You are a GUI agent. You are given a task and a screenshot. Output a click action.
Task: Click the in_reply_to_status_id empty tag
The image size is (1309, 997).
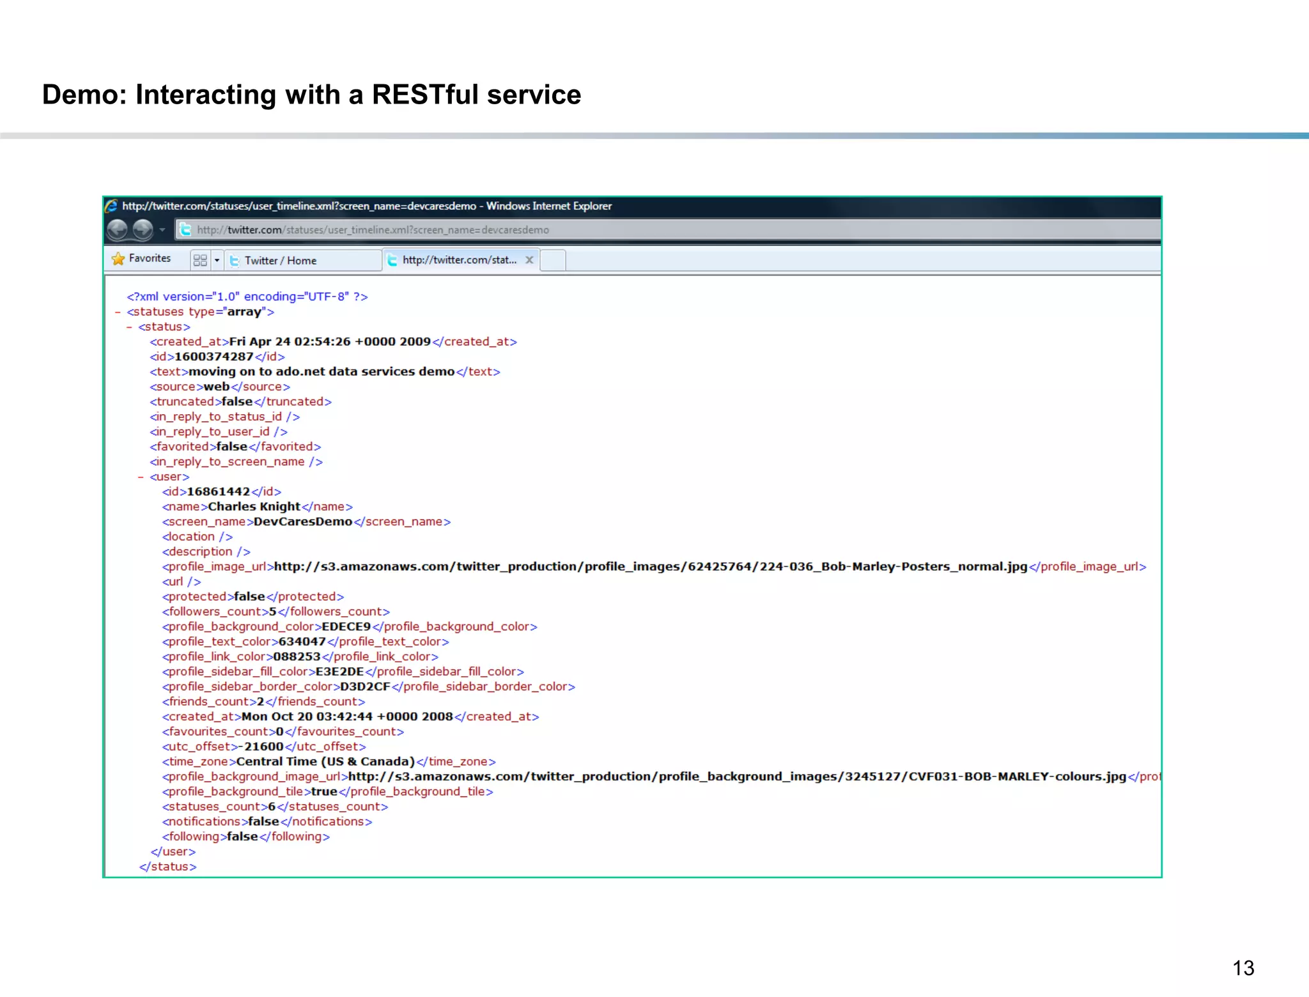[x=225, y=417]
